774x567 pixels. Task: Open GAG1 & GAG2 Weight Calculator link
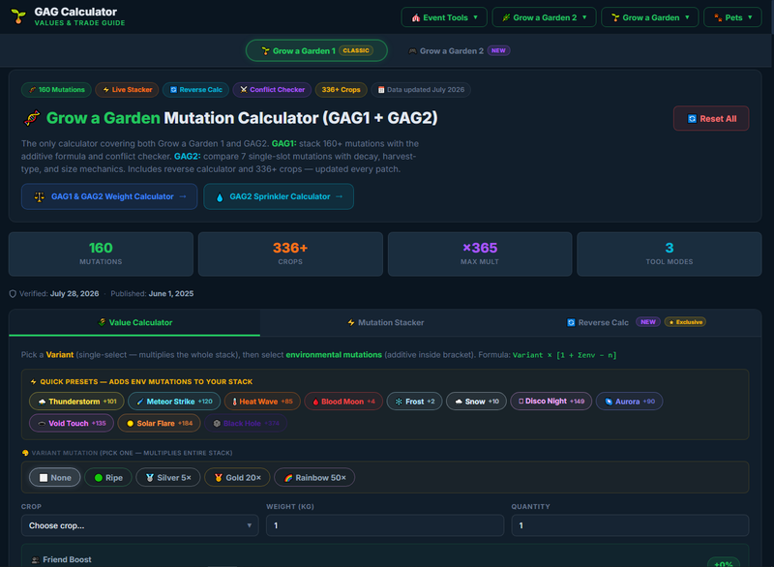coord(109,196)
